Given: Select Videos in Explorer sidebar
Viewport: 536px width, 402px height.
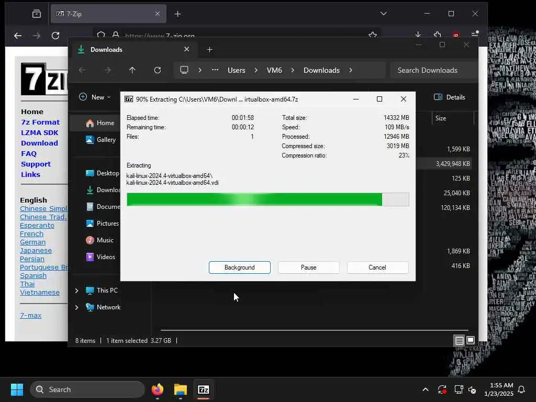Looking at the screenshot, I should pos(100,256).
